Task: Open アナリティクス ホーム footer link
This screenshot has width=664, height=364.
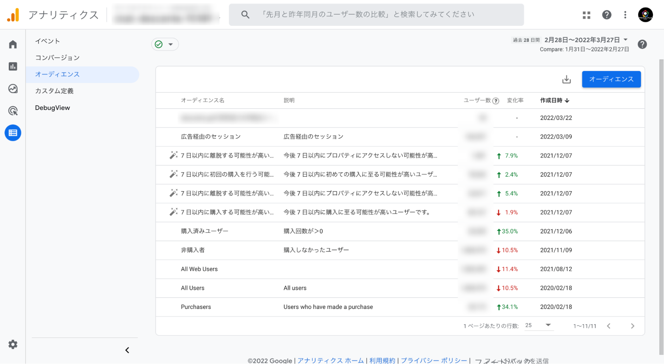Action: coord(331,361)
